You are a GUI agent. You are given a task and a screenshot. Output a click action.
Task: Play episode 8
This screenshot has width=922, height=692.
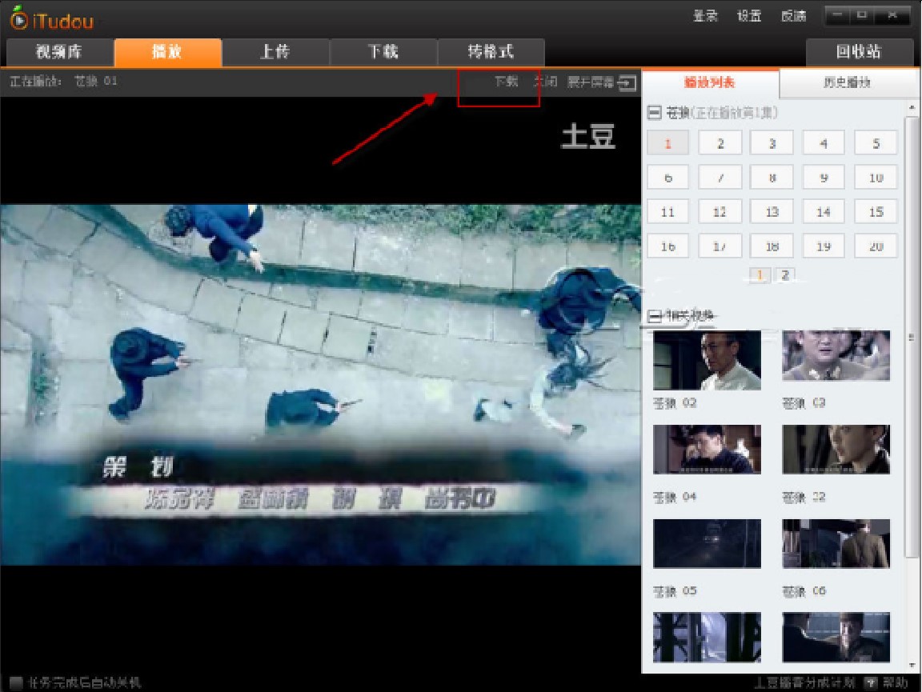click(x=772, y=178)
